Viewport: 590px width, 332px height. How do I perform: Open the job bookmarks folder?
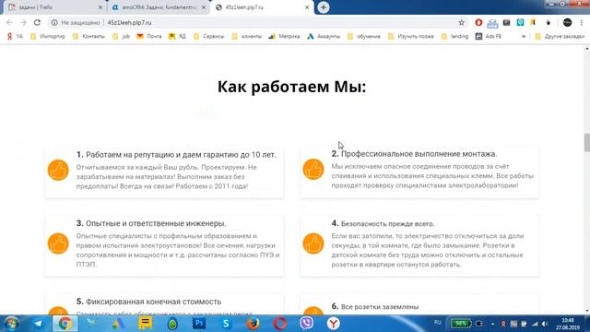coord(121,37)
